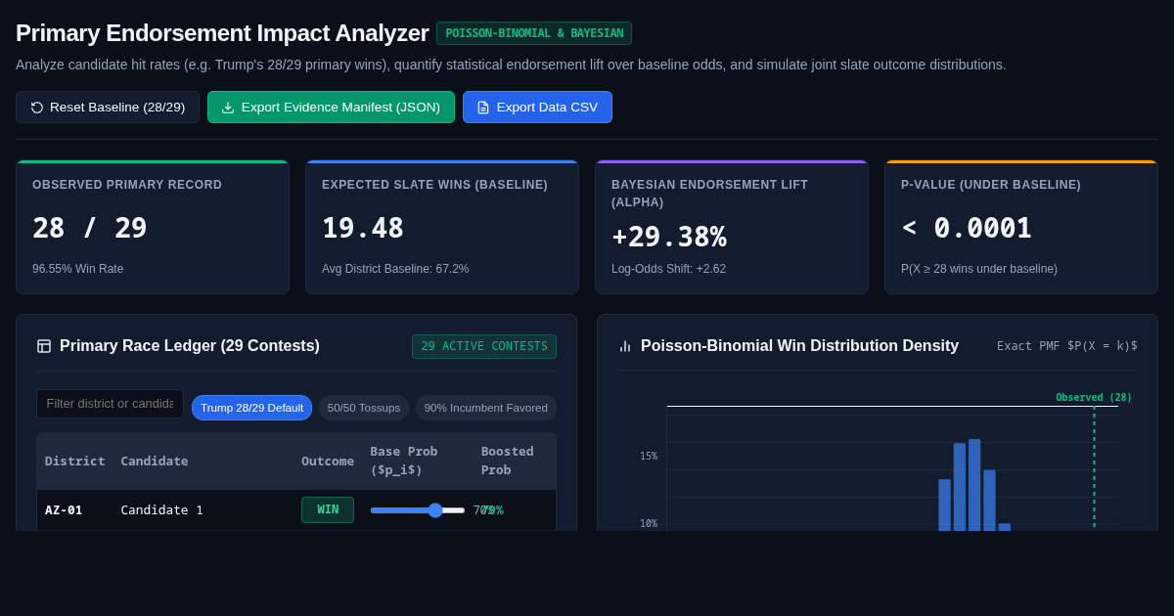The image size is (1174, 616).
Task: Click the Outcome column header
Action: tap(328, 461)
